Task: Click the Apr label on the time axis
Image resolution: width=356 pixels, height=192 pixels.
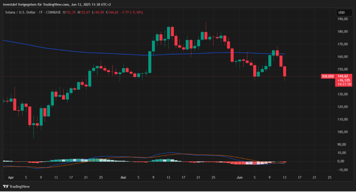Action: 11,177
